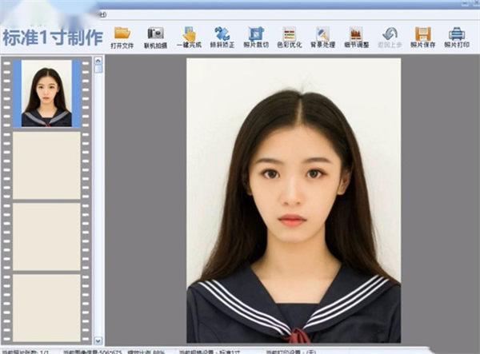
Task: Click the fourth empty filmstrip frame
Action: pyautogui.click(x=46, y=308)
